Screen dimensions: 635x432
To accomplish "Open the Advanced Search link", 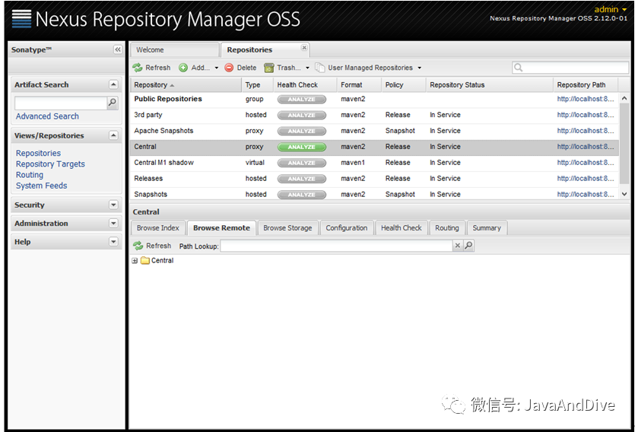I will [47, 116].
